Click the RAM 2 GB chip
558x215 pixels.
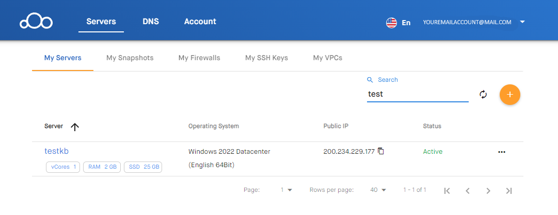tap(102, 167)
